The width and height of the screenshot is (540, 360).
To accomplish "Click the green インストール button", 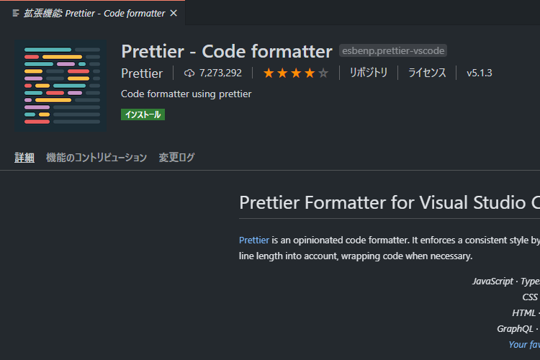I will [143, 114].
